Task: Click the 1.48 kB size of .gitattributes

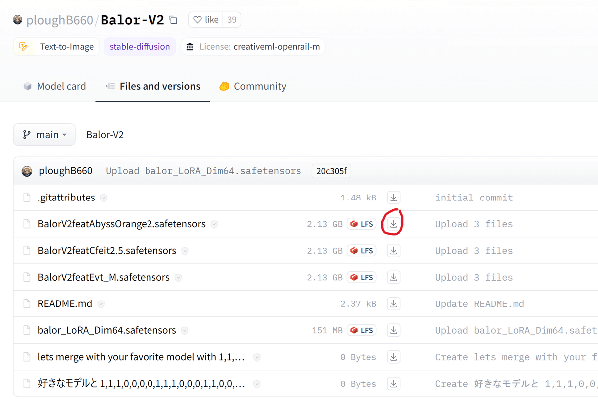Action: click(358, 198)
